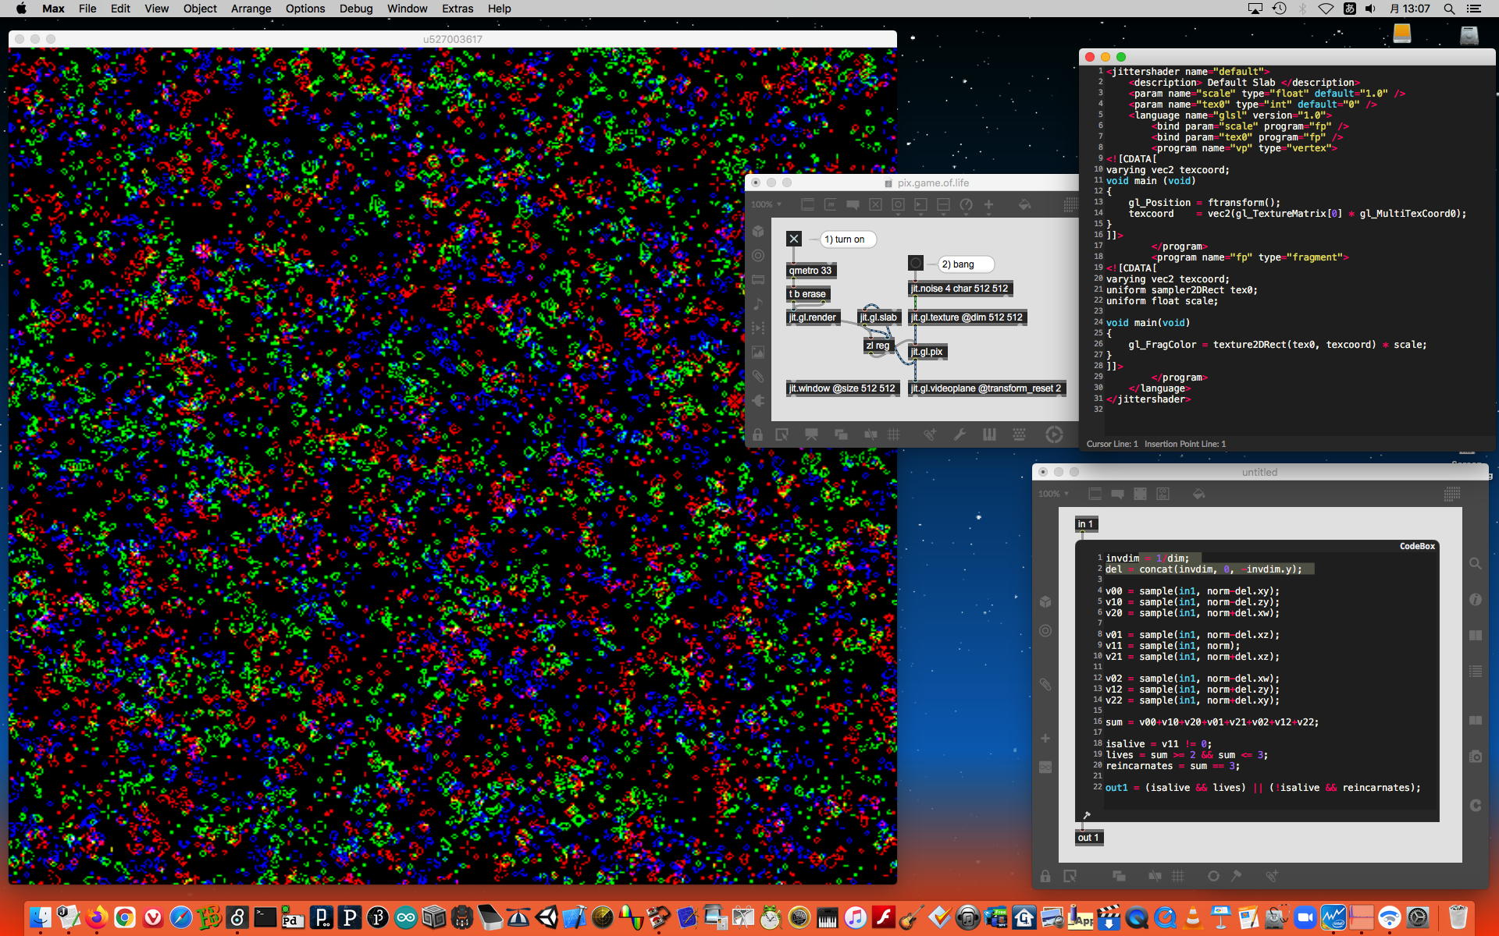Image resolution: width=1499 pixels, height=936 pixels.
Task: Turn on the toggle above qmetro 33
Action: tap(794, 239)
